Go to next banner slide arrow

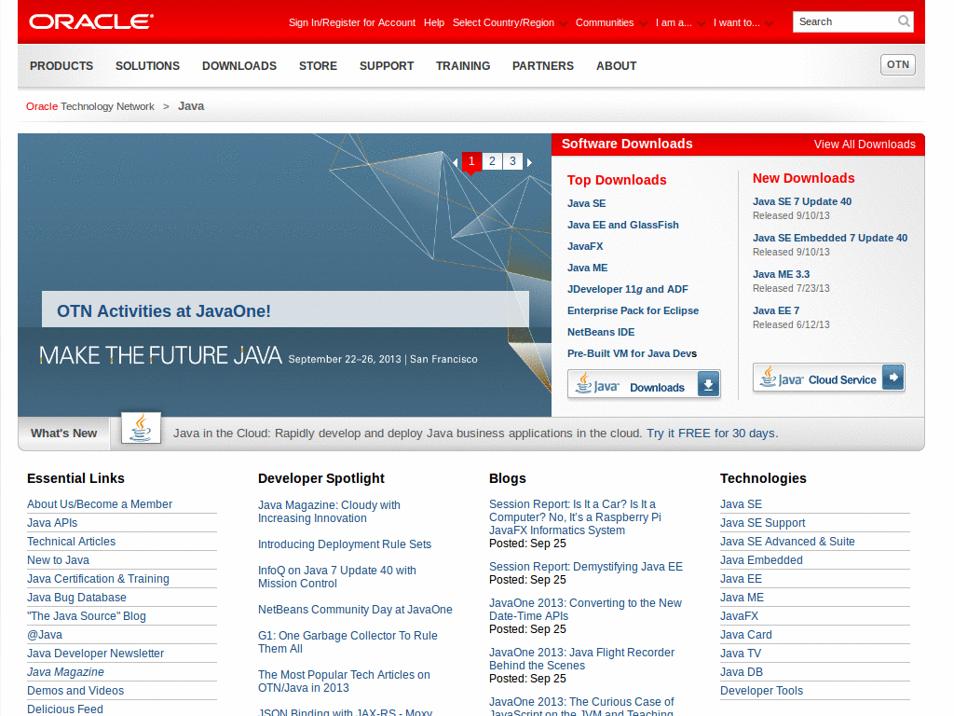[x=529, y=162]
